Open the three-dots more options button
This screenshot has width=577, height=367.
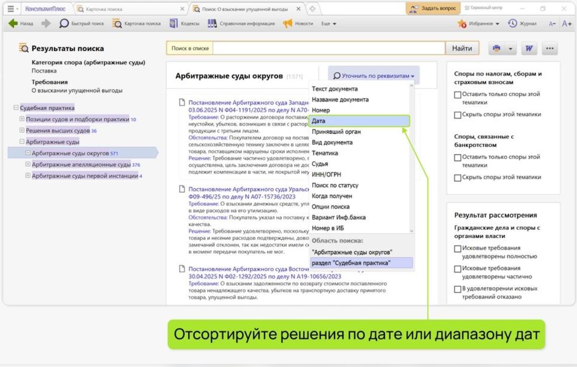click(x=550, y=48)
